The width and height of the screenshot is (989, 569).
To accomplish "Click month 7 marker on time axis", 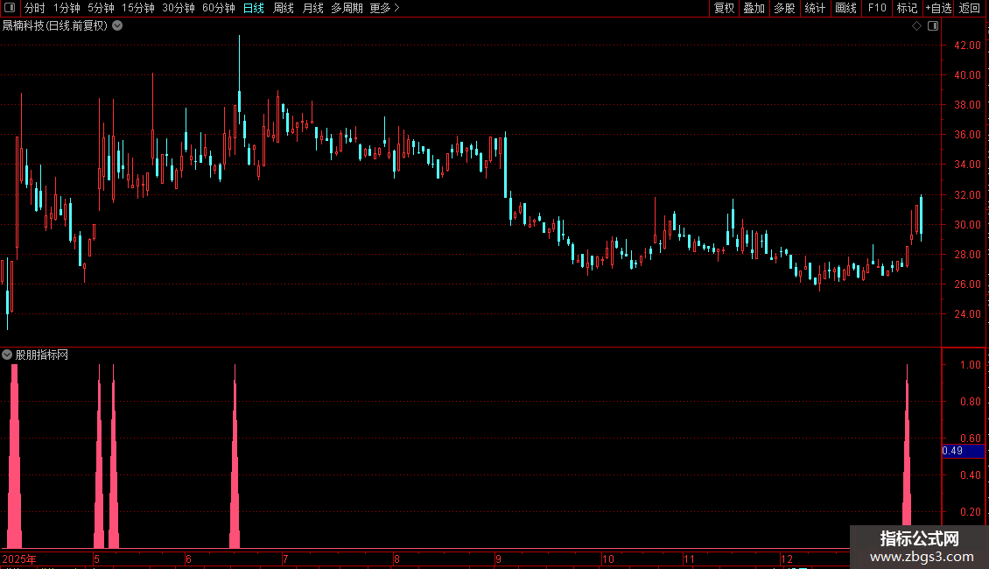I will click(x=285, y=558).
